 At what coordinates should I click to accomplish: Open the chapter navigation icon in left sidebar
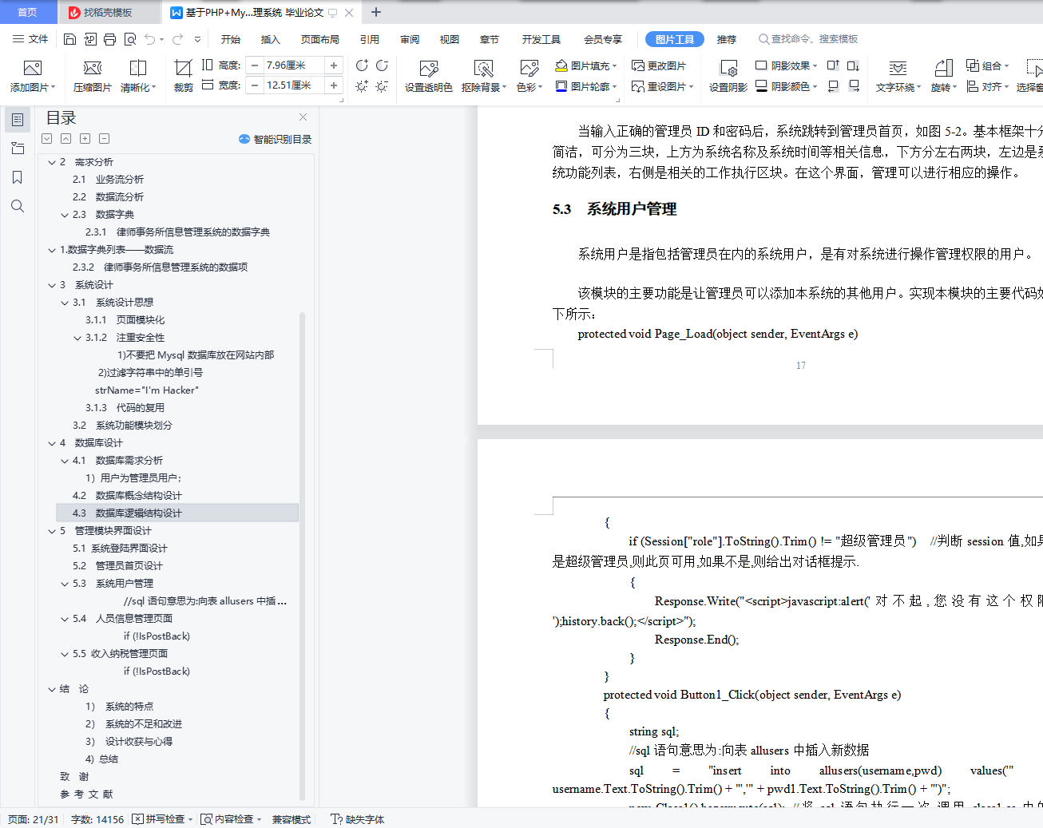point(18,149)
